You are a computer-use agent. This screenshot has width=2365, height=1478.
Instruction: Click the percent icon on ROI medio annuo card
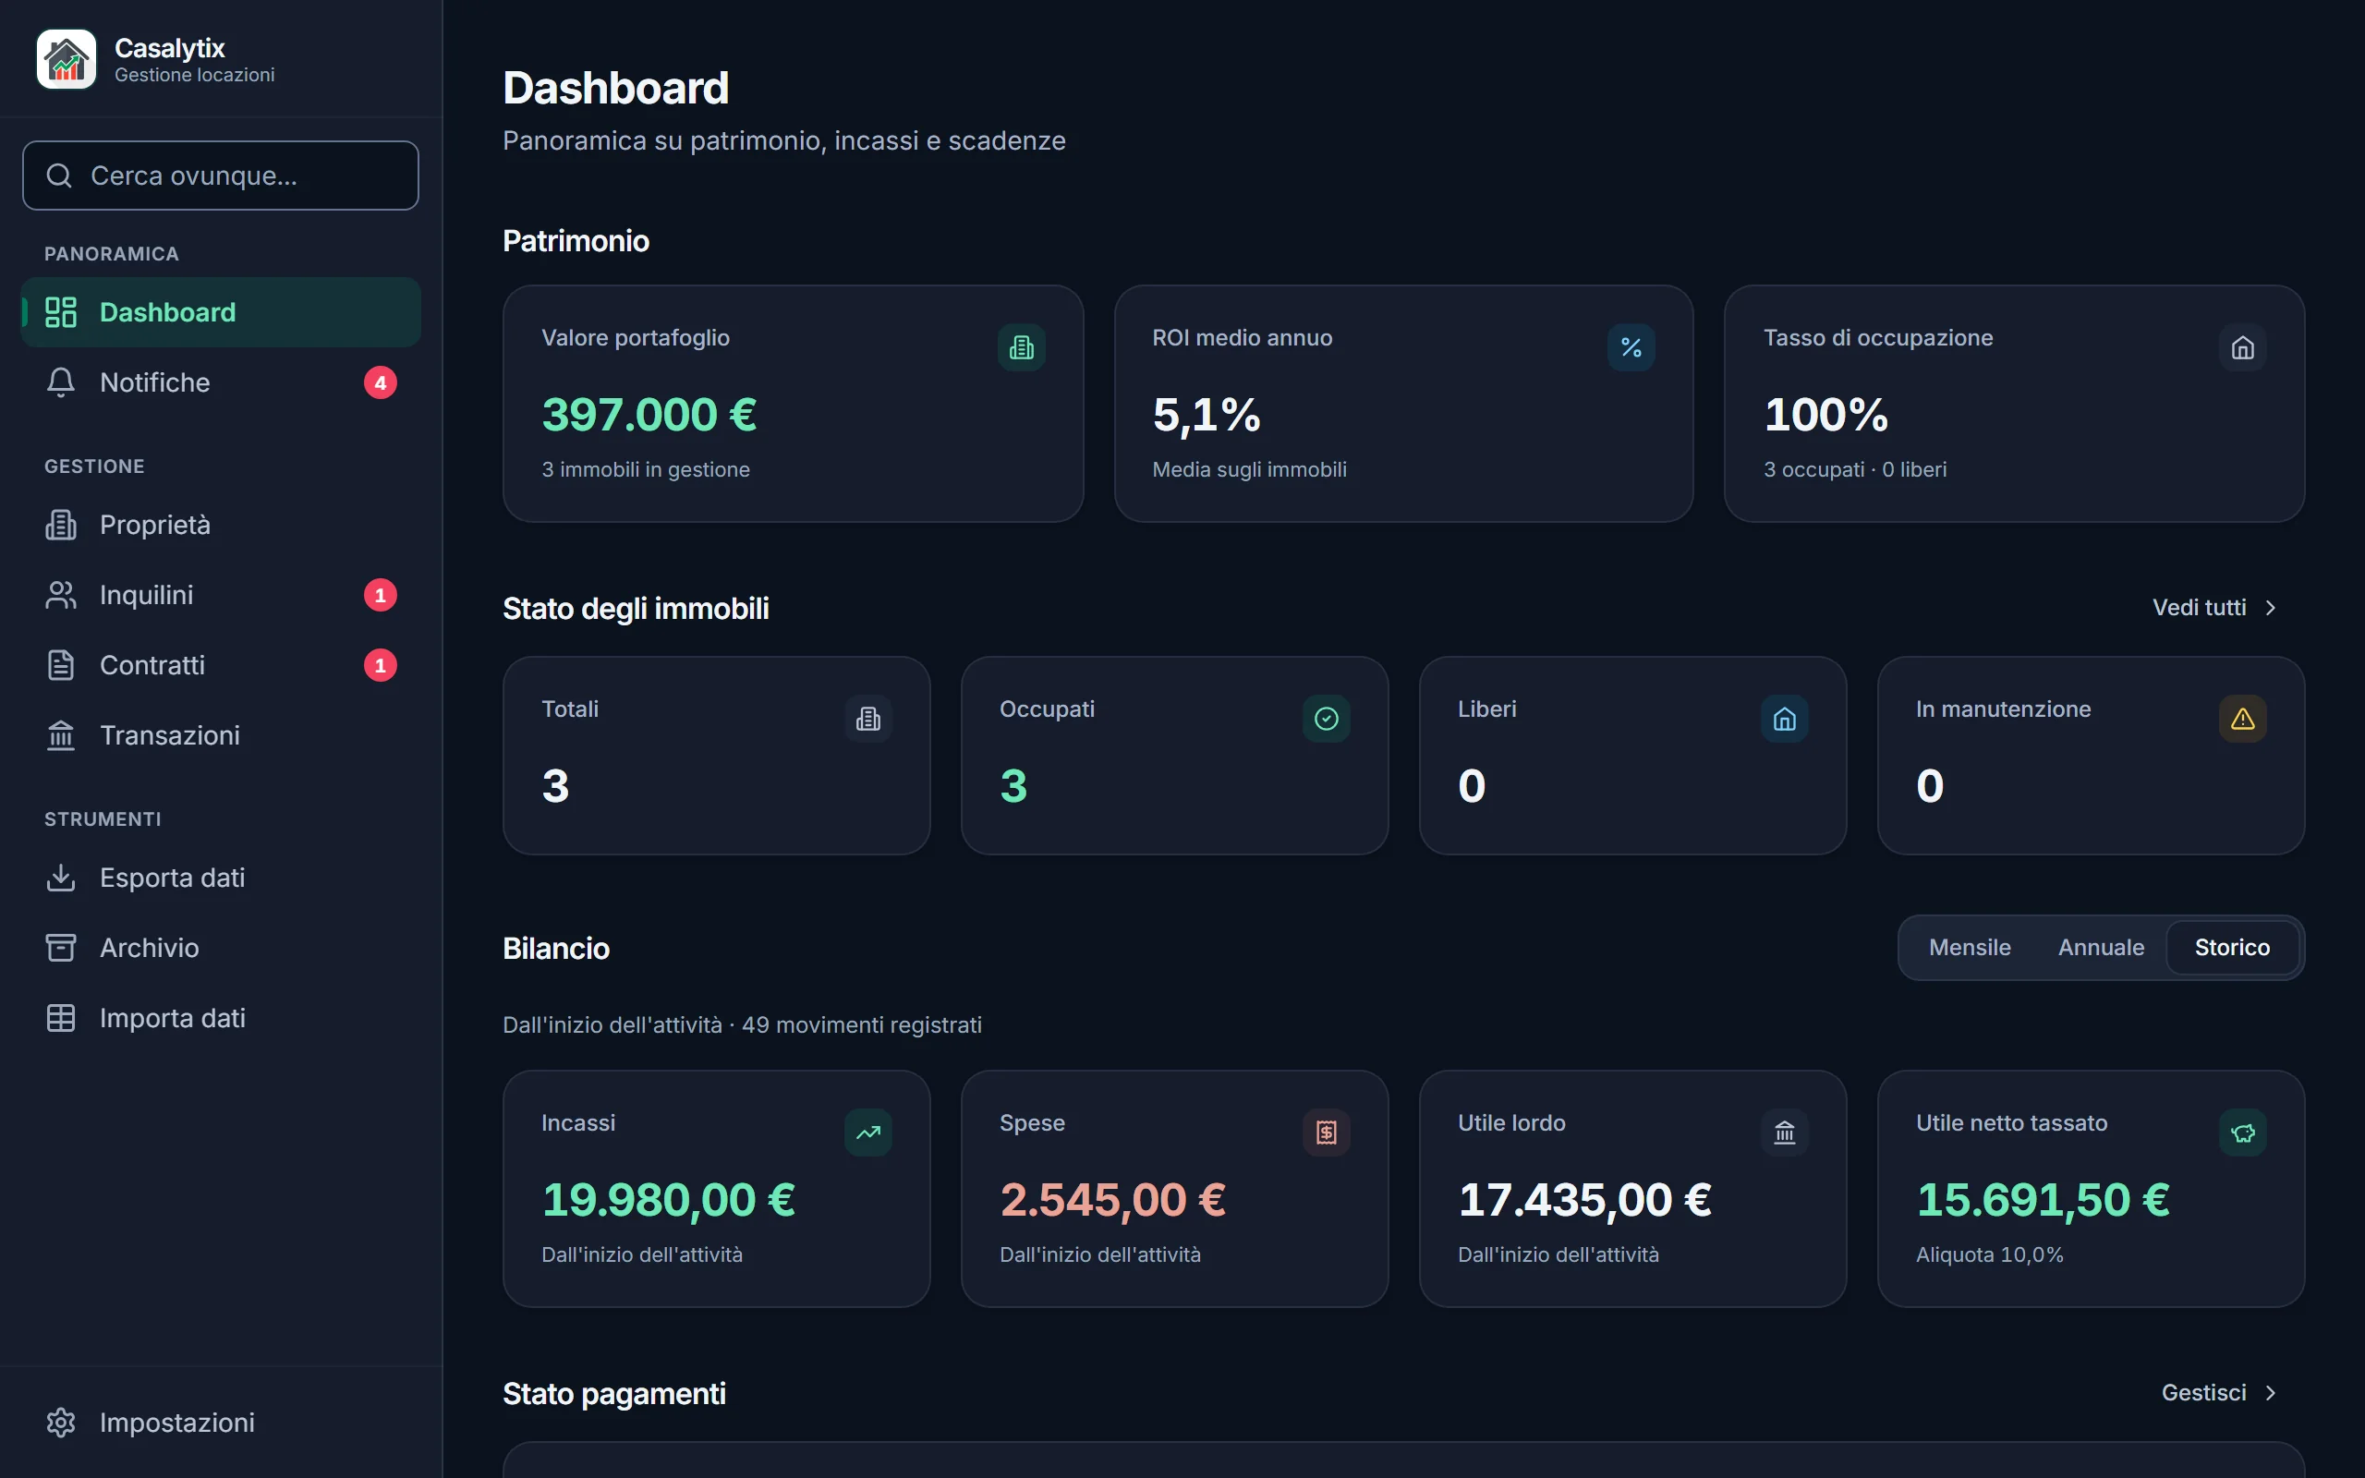1631,347
